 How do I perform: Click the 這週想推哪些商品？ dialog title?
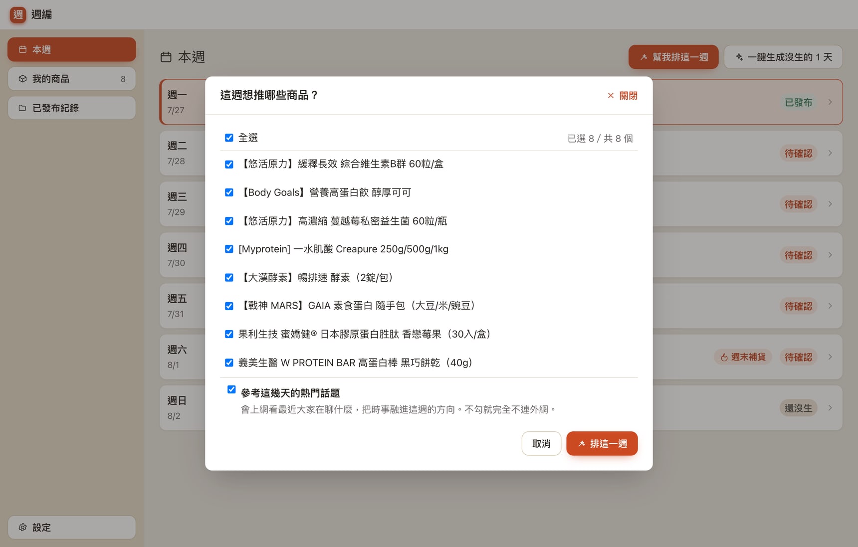point(269,95)
